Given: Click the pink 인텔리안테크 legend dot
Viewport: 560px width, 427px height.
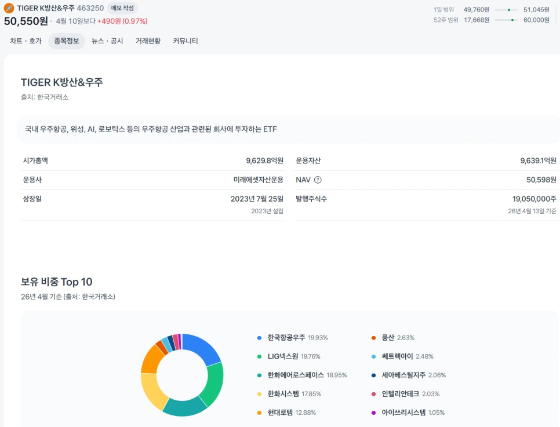Looking at the screenshot, I should click(373, 394).
